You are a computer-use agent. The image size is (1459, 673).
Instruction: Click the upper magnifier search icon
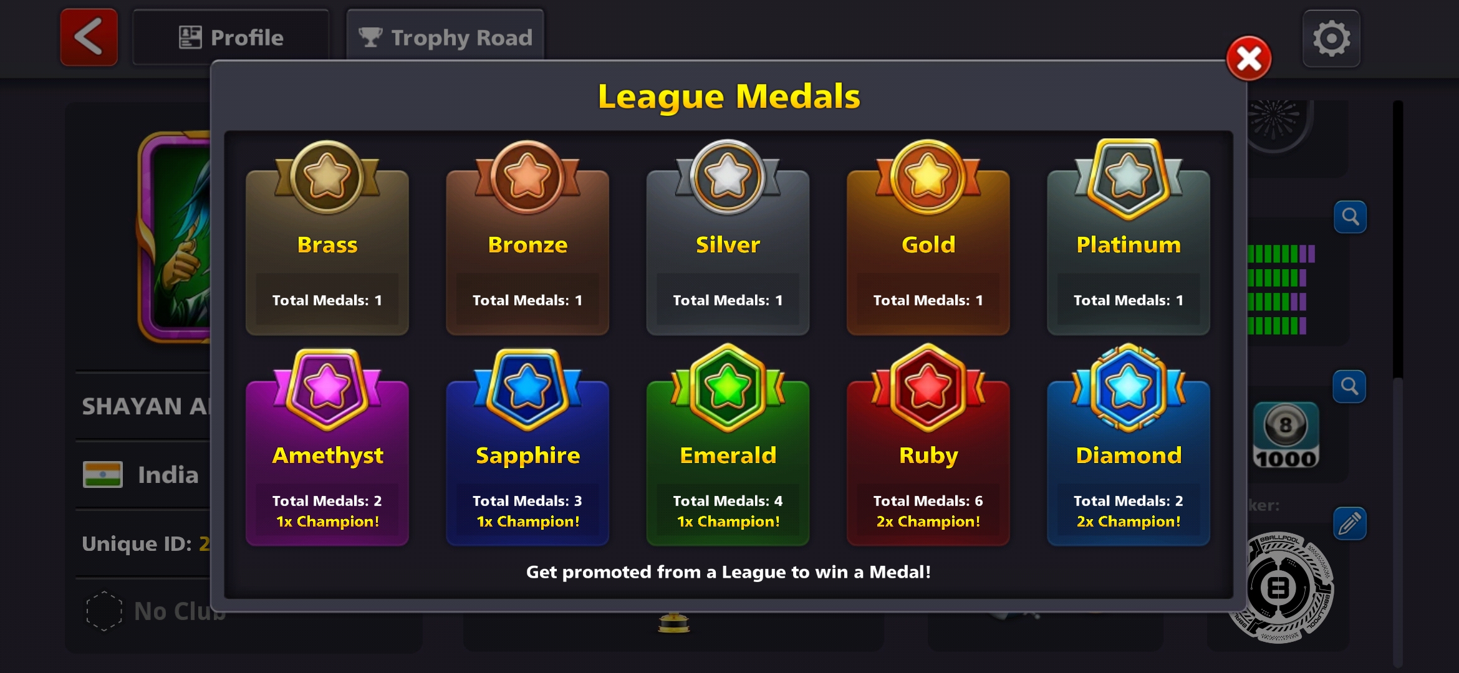pos(1350,217)
